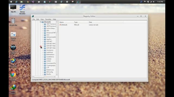Click the COM3 folder icon
Screen dimensions: 174x97
click(45, 61)
